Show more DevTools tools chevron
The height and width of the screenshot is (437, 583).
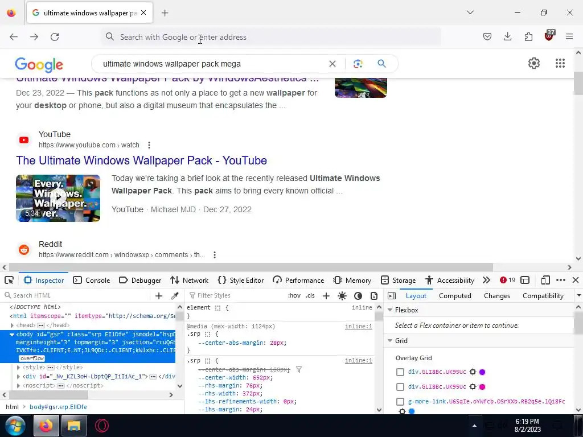(486, 280)
